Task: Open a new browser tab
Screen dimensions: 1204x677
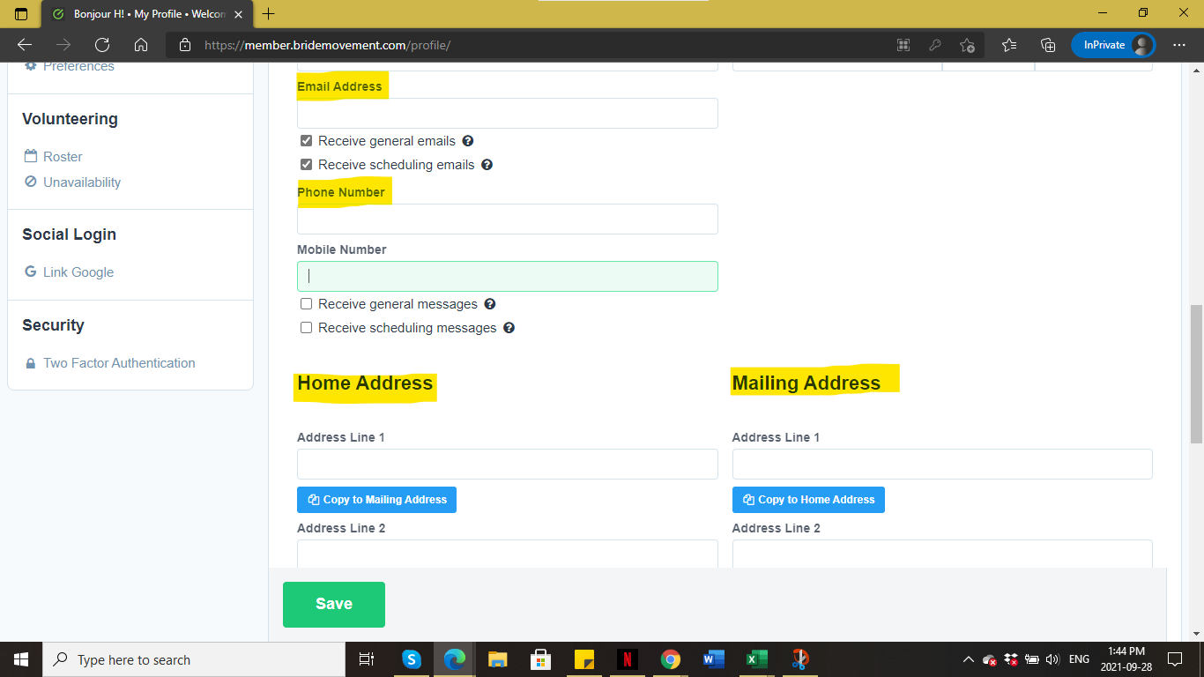Action: [269, 14]
